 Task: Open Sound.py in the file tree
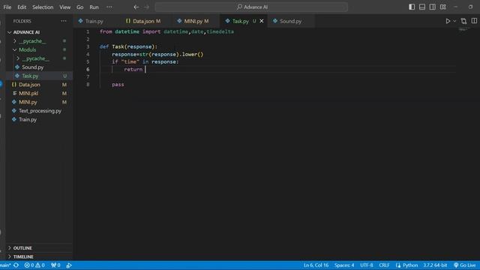[x=33, y=67]
